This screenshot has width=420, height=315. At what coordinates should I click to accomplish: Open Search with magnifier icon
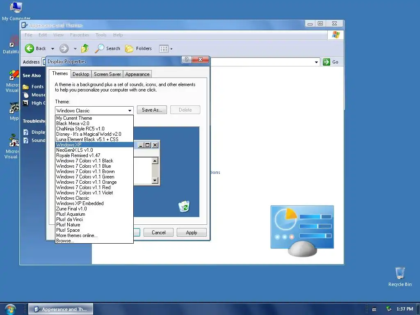pos(108,48)
